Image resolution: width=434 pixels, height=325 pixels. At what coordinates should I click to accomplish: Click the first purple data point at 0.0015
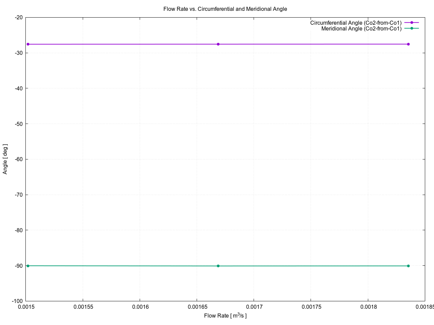pyautogui.click(x=28, y=44)
